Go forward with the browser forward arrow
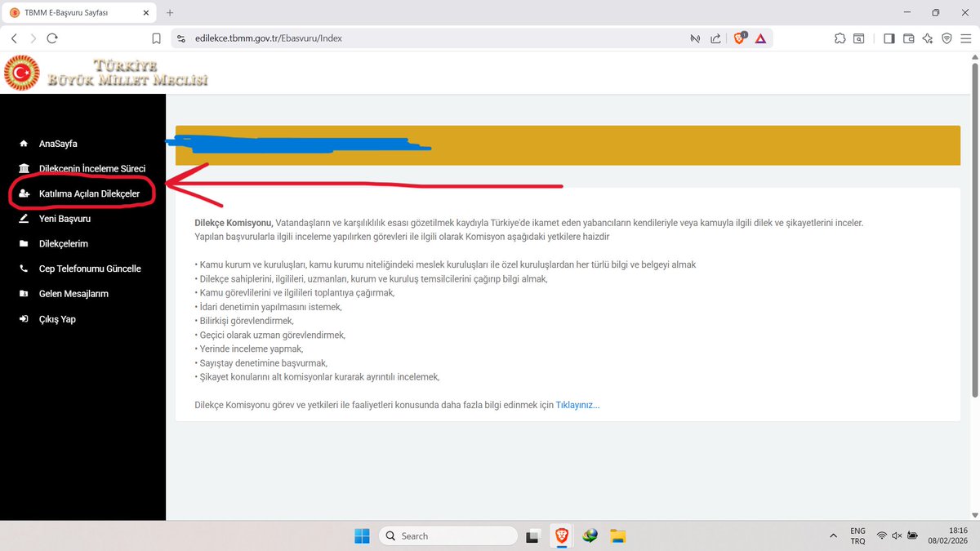The height and width of the screenshot is (551, 980). pos(33,38)
